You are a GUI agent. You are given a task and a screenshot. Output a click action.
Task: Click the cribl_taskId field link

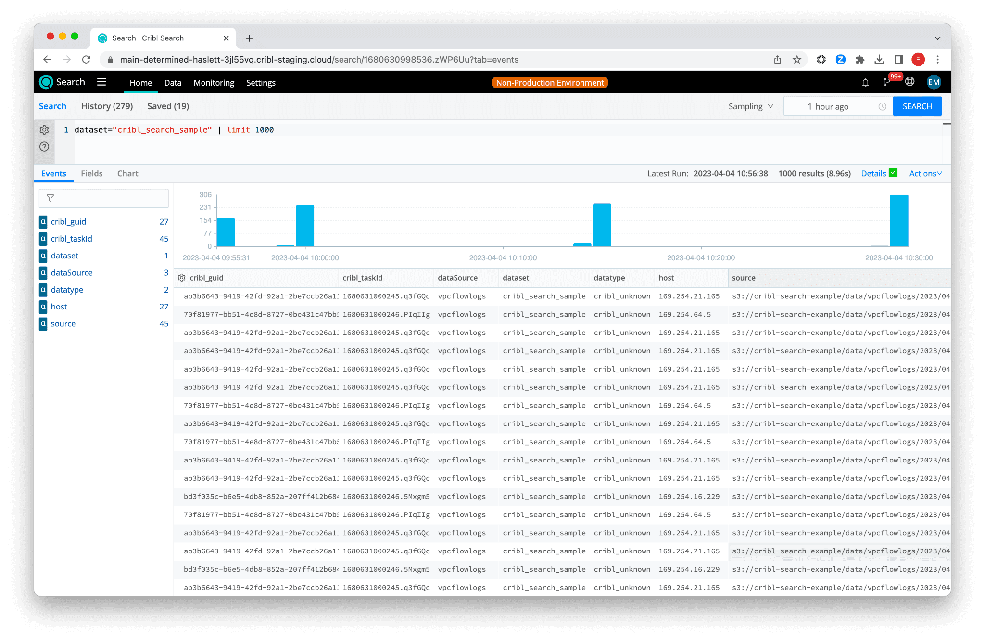pyautogui.click(x=71, y=239)
